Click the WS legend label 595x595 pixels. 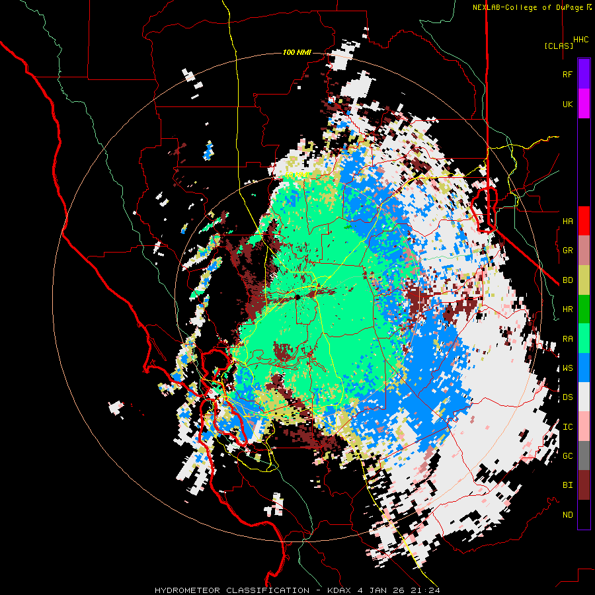click(x=567, y=368)
